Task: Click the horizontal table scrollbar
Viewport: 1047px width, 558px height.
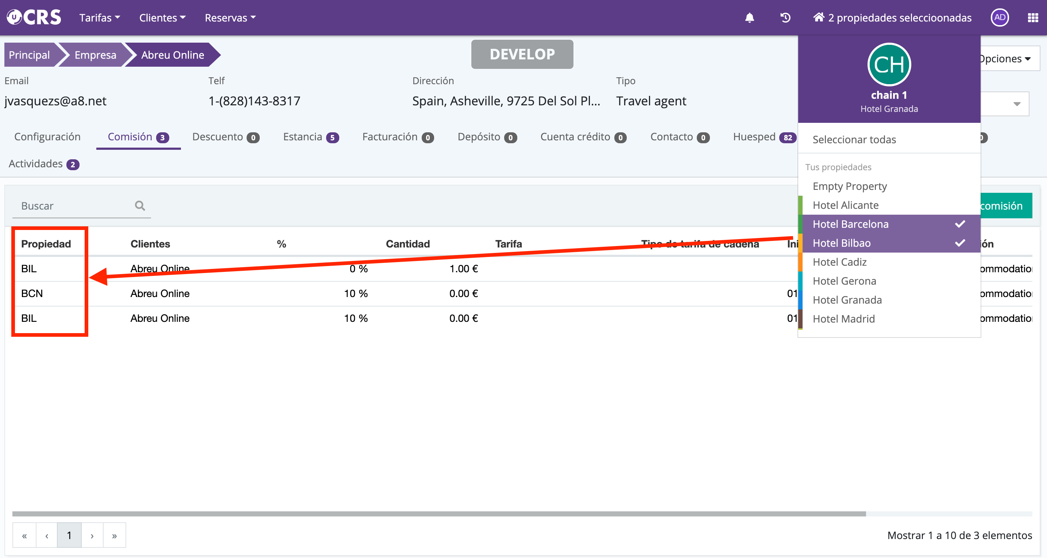Action: point(439,514)
